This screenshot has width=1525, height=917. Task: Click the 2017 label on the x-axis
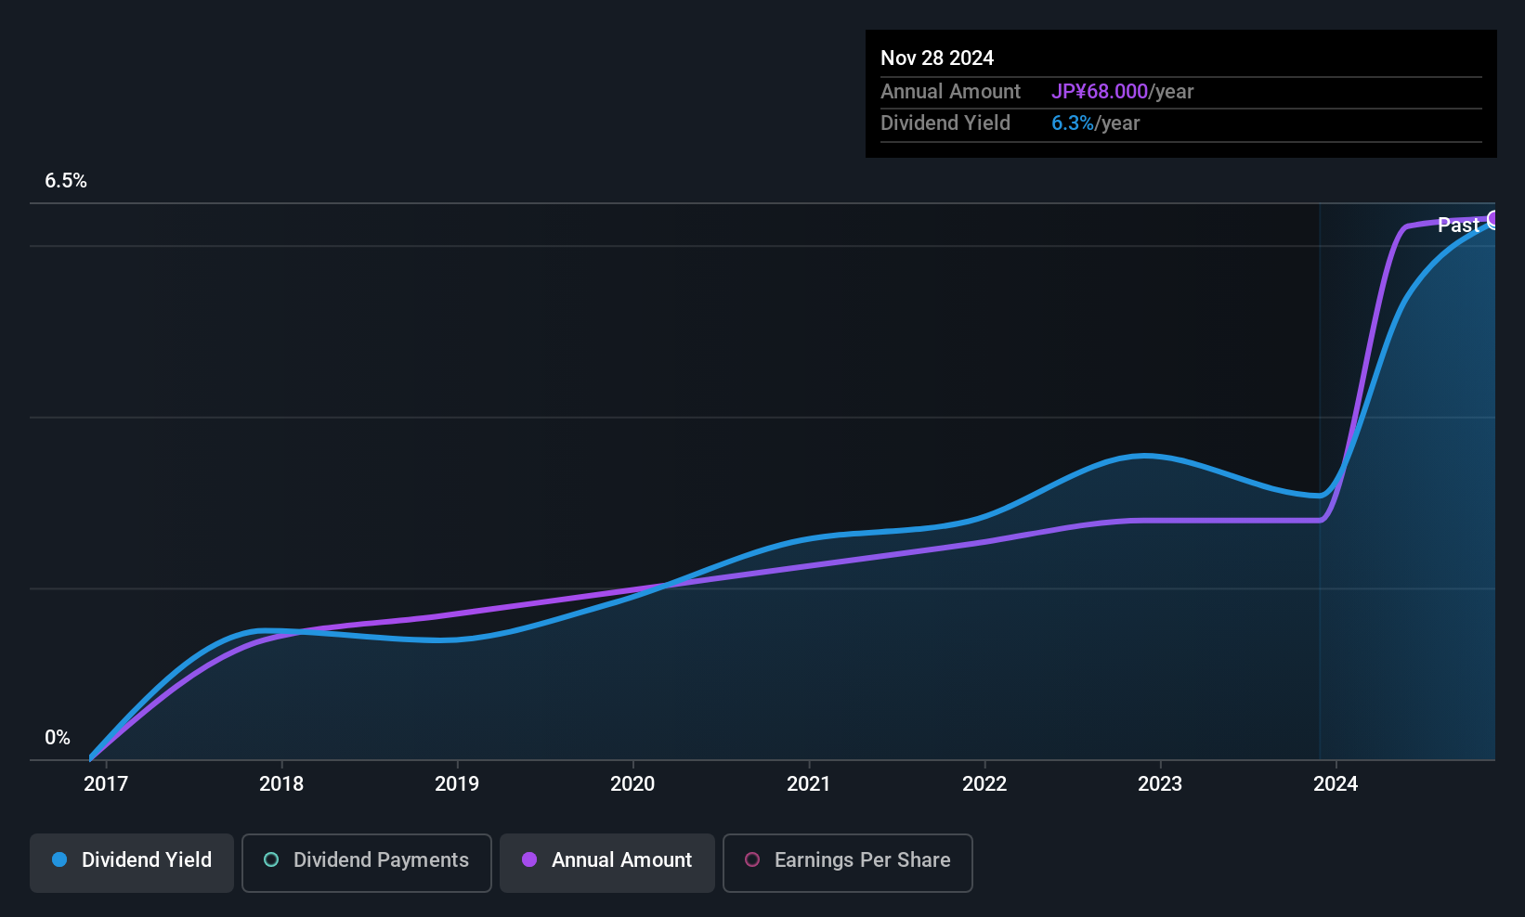pos(106,784)
